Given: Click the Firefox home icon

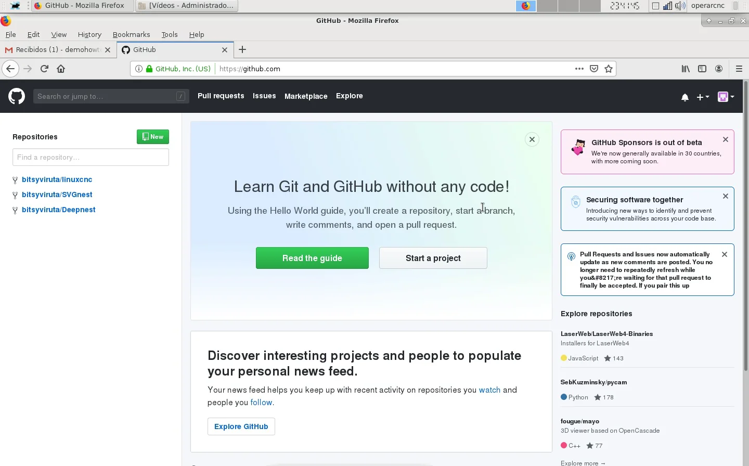Looking at the screenshot, I should pos(61,69).
